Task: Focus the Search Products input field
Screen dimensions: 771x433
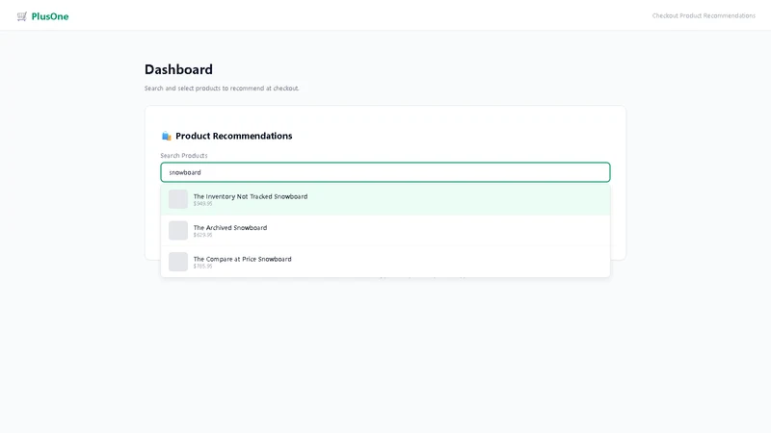Action: tap(385, 172)
